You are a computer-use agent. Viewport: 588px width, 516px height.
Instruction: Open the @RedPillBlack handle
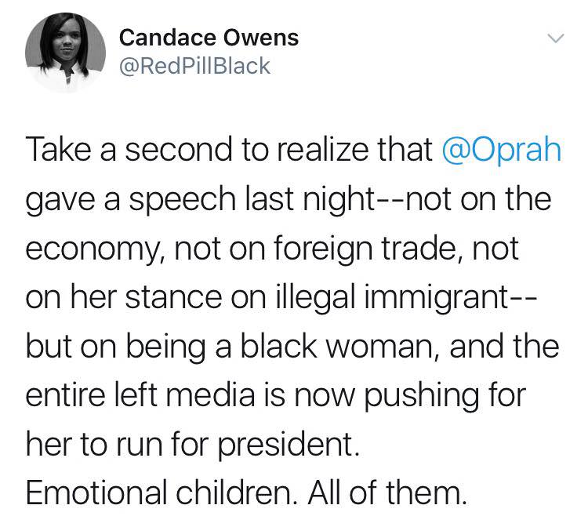(194, 66)
